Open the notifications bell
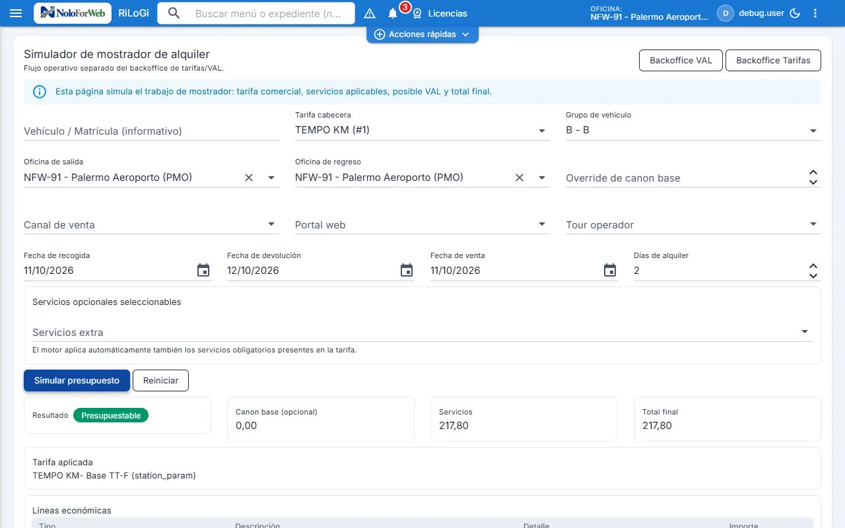This screenshot has height=528, width=845. coord(393,13)
